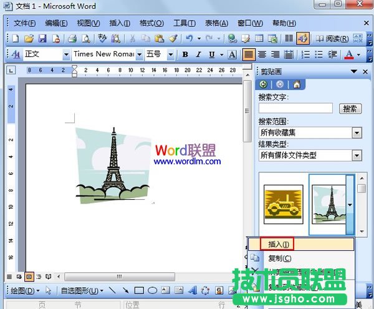Toggle Italic formatting
Viewport: 374px width, 309px height.
(x=199, y=54)
